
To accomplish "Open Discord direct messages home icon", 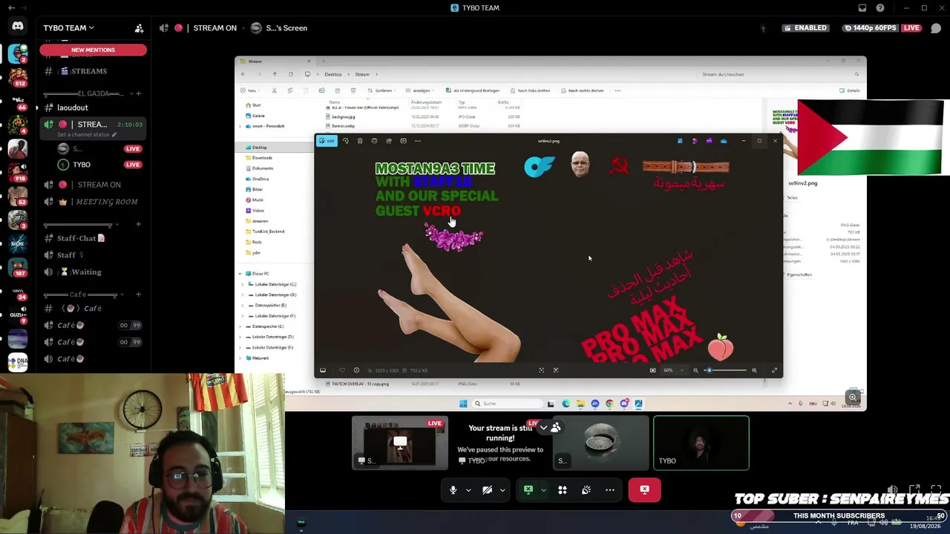I will click(x=18, y=26).
